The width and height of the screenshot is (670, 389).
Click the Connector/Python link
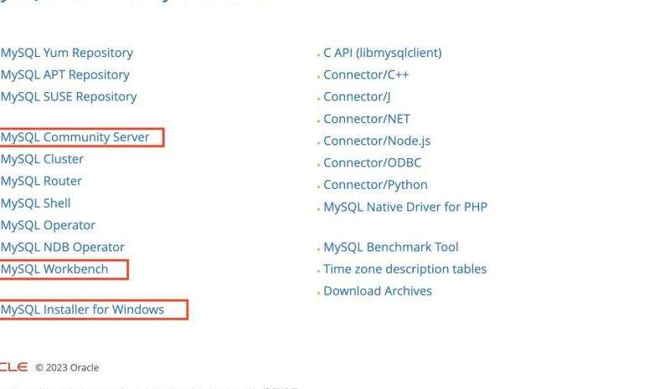[x=375, y=184]
